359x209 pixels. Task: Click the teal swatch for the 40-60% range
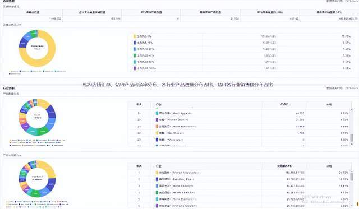135,62
